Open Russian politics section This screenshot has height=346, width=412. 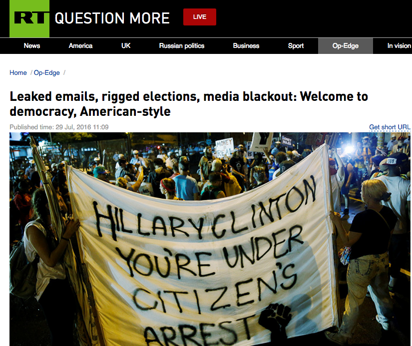[x=182, y=46]
